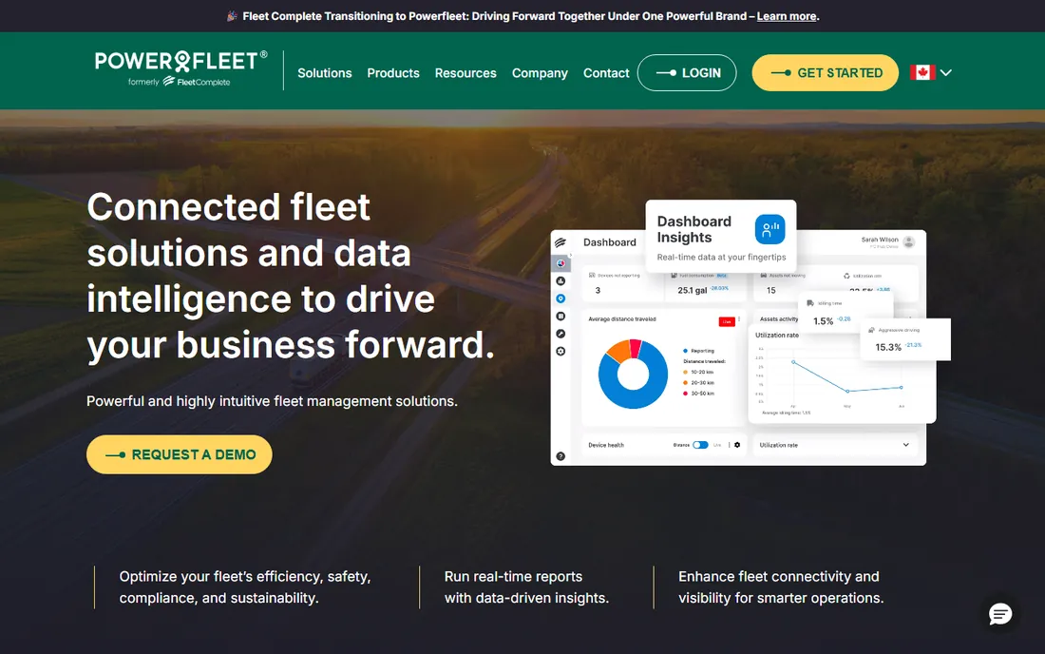Click the 30-50 km legend item
This screenshot has width=1045, height=654.
click(698, 394)
